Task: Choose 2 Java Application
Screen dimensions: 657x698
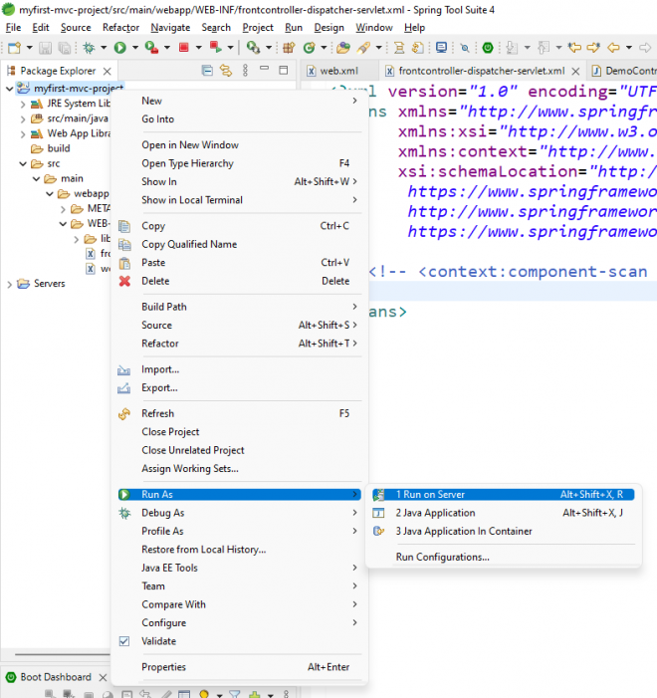Action: (x=504, y=513)
